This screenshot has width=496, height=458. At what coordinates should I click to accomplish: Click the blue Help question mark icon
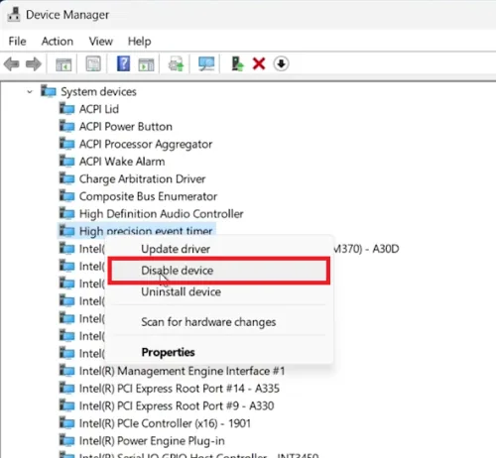(123, 63)
